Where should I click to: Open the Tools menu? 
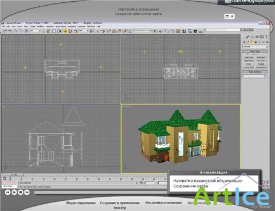coord(13,26)
